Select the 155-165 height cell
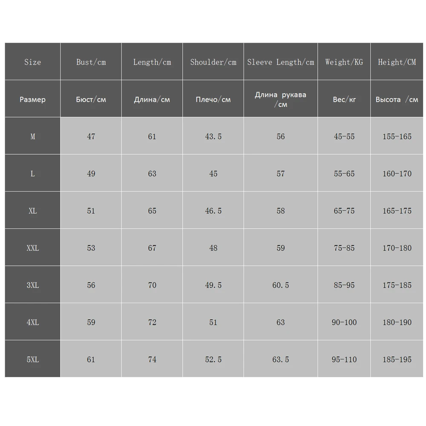Image resolution: width=426 pixels, height=426 pixels. [397, 137]
